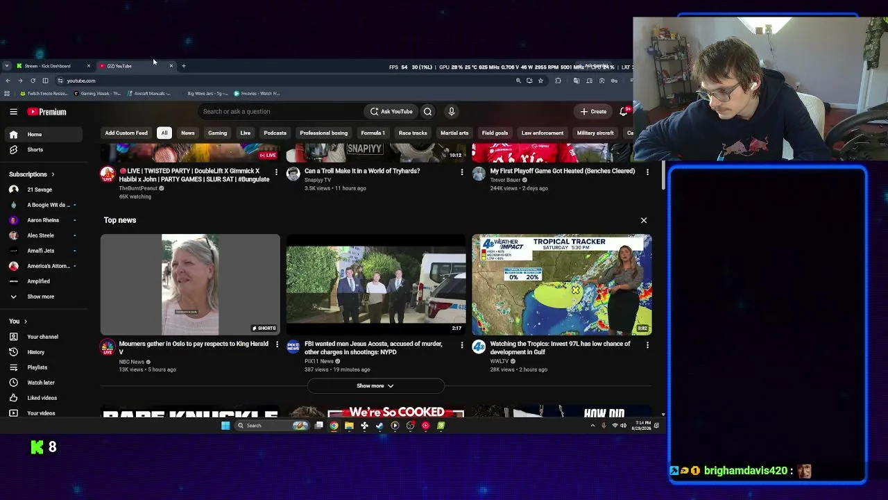Open History in the sidebar
This screenshot has height=500, width=888.
click(x=44, y=352)
